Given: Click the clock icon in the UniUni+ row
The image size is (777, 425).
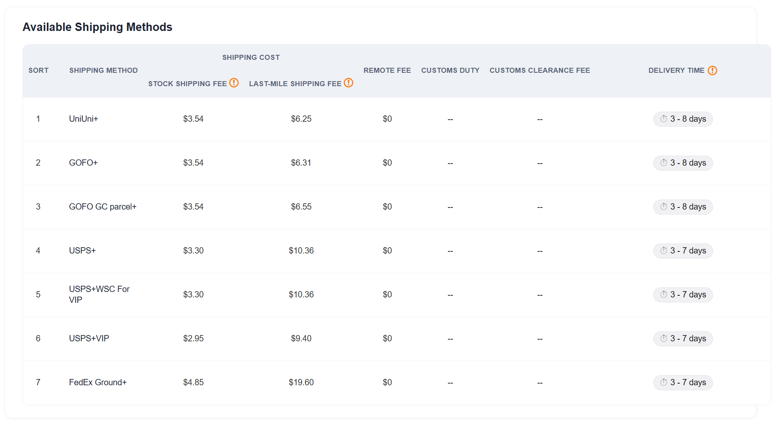Looking at the screenshot, I should (664, 119).
